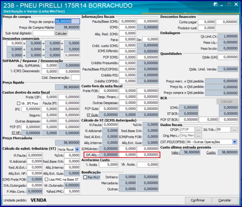Click Produtor rural field

click(x=207, y=28)
